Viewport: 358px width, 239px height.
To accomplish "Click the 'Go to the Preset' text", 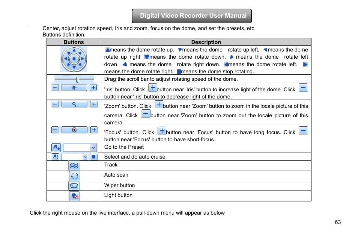I will pyautogui.click(x=124, y=147).
